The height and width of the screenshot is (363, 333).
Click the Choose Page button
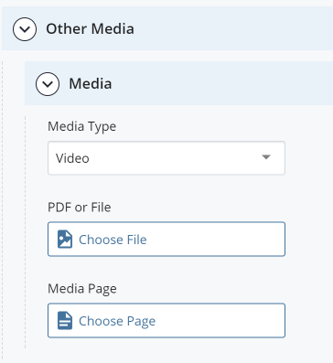[x=166, y=320]
